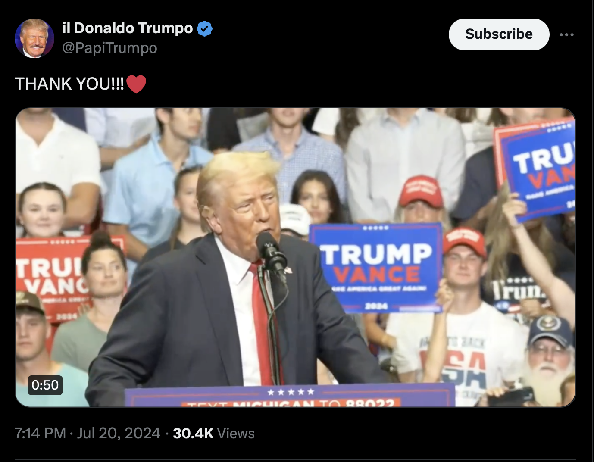Click the TEXT MICHIGAN podium banner

coord(290,396)
